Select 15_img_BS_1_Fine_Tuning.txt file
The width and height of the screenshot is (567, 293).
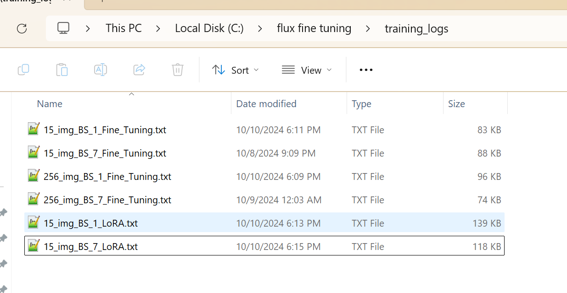tap(105, 130)
